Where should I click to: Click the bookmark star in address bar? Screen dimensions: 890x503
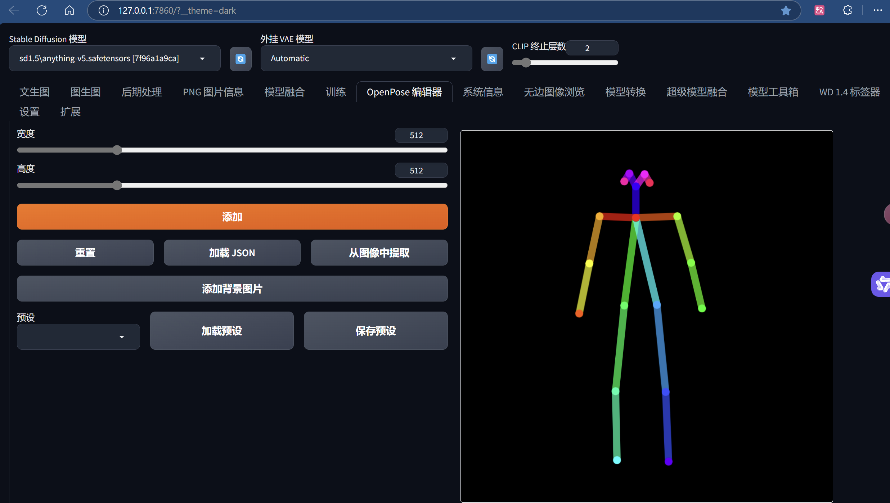[x=786, y=10]
